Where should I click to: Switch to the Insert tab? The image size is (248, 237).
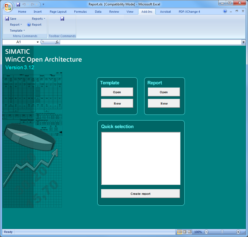38,12
